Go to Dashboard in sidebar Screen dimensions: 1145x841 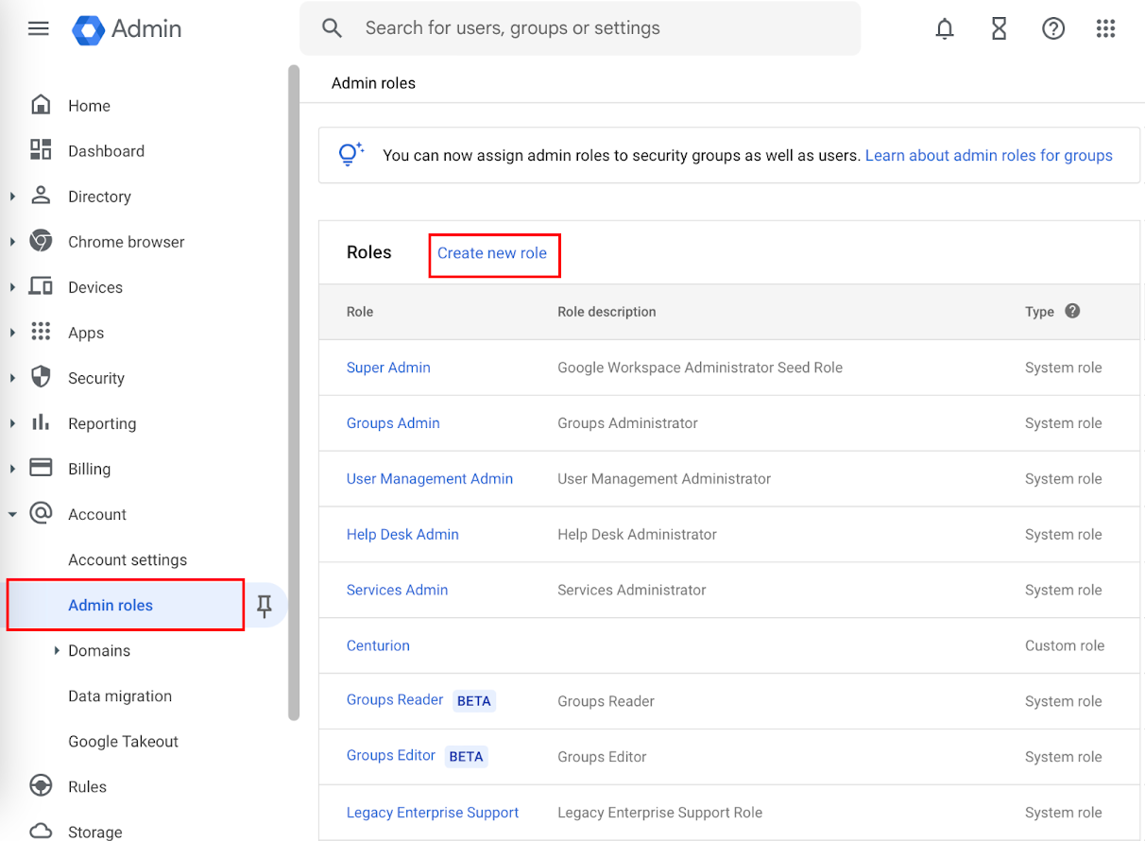[x=106, y=151]
